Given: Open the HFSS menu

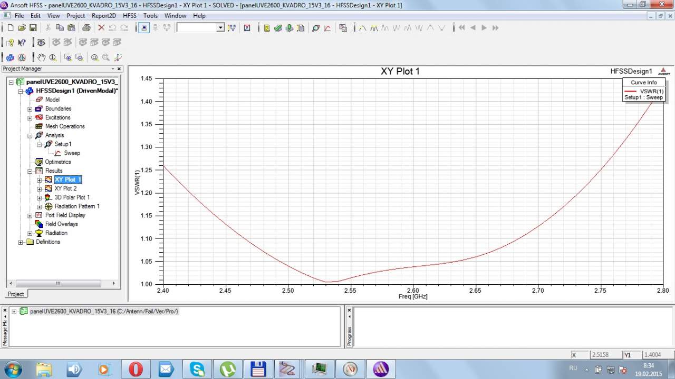Looking at the screenshot, I should click(130, 16).
